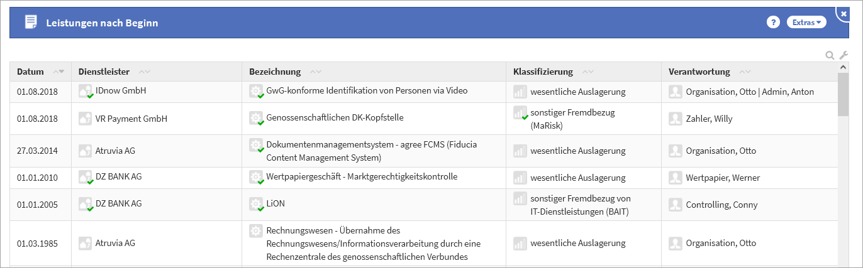Screen dimensions: 863x268
Task: Click the gear icon next to LiON
Action: [256, 205]
